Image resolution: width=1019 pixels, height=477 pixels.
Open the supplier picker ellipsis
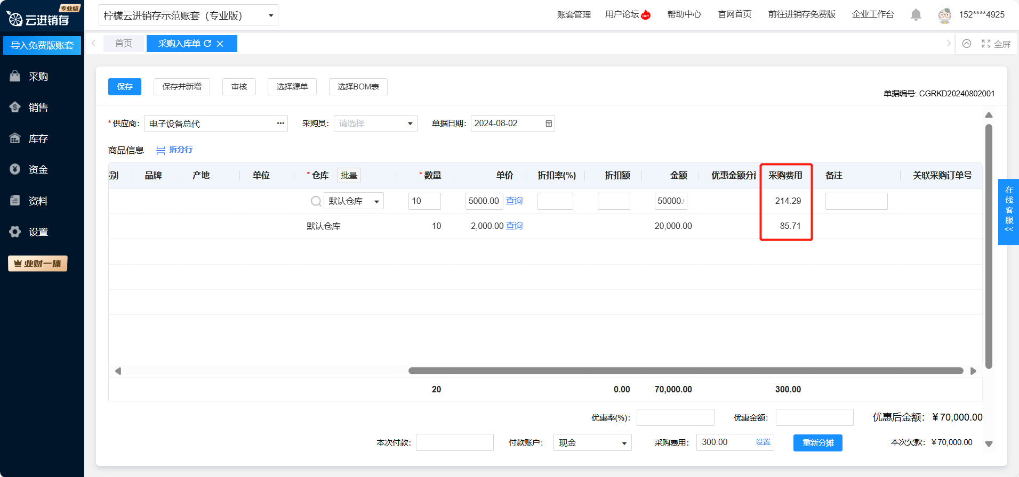280,124
